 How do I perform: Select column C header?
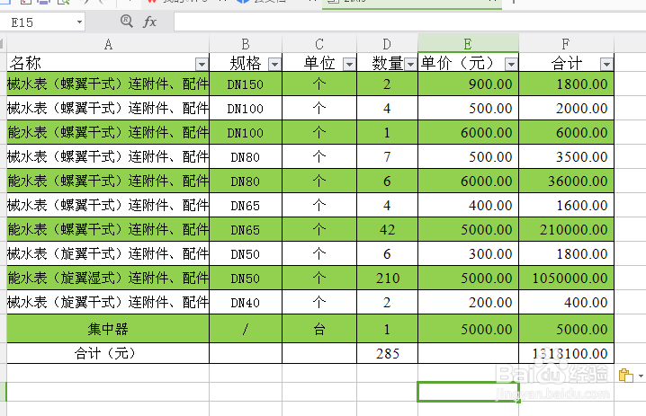click(x=319, y=44)
